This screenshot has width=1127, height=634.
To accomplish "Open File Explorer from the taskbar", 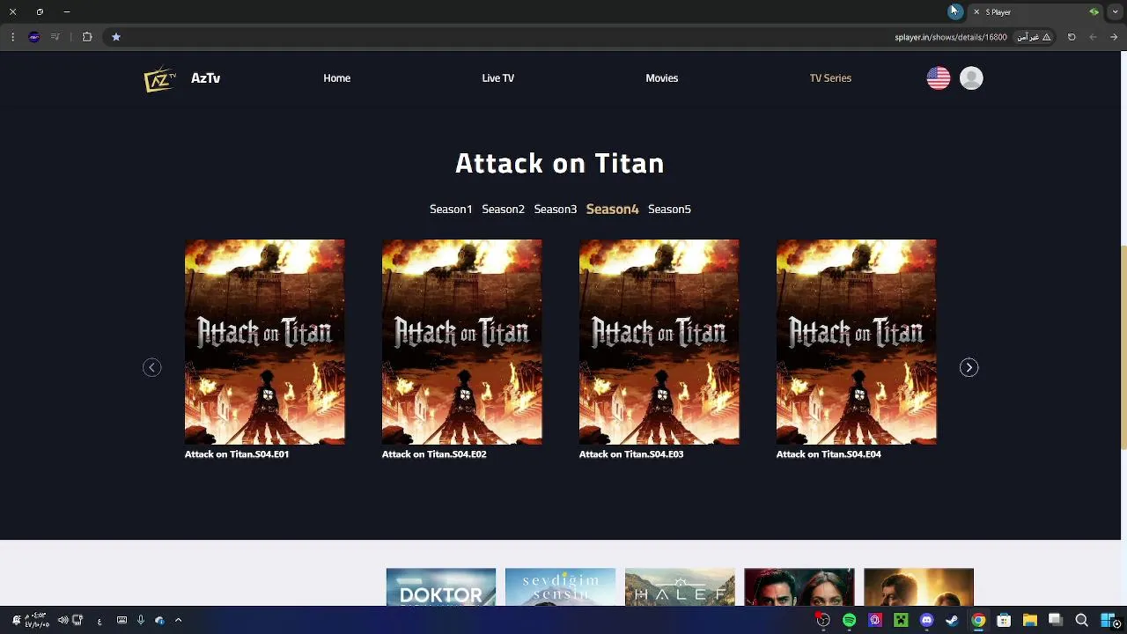I will [x=1029, y=621].
